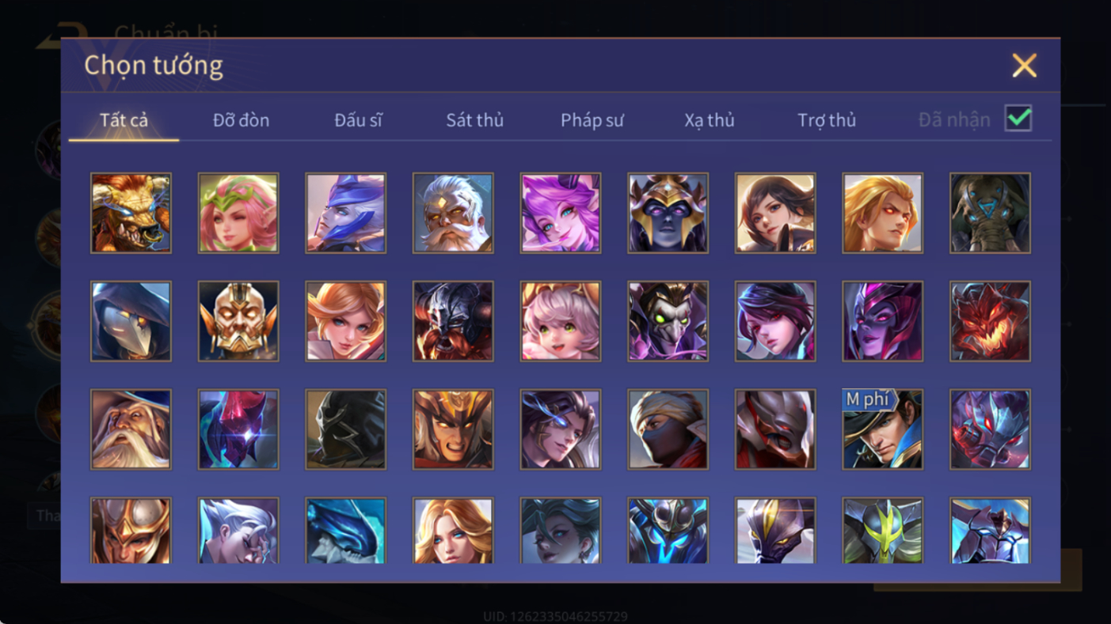Select the "Tất cả" tab
The width and height of the screenshot is (1111, 624).
tap(124, 120)
